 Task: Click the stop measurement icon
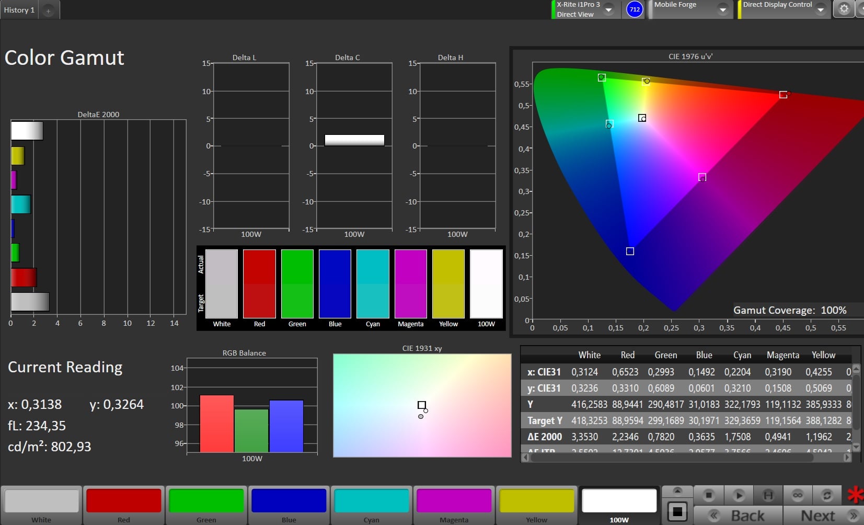click(709, 495)
